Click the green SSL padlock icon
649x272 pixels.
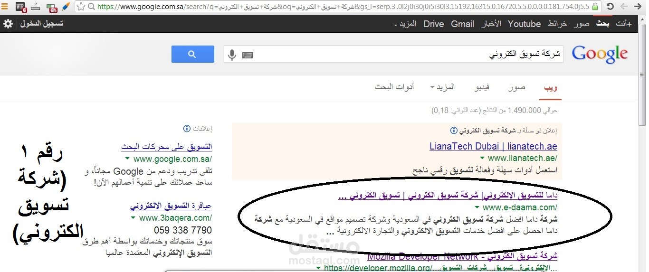pos(595,7)
